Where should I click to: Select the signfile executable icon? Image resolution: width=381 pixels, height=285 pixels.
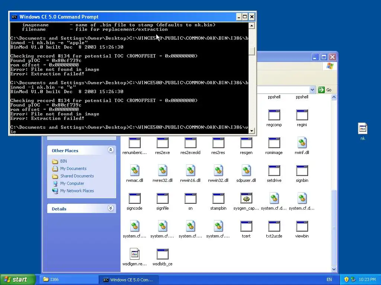click(x=163, y=199)
